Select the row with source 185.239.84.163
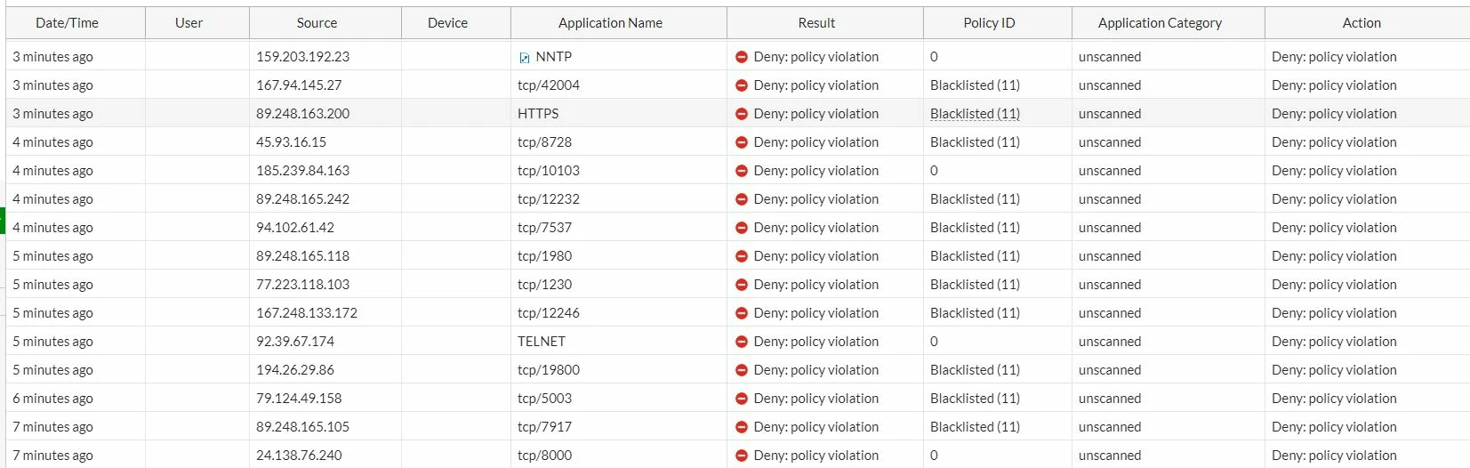 click(738, 171)
